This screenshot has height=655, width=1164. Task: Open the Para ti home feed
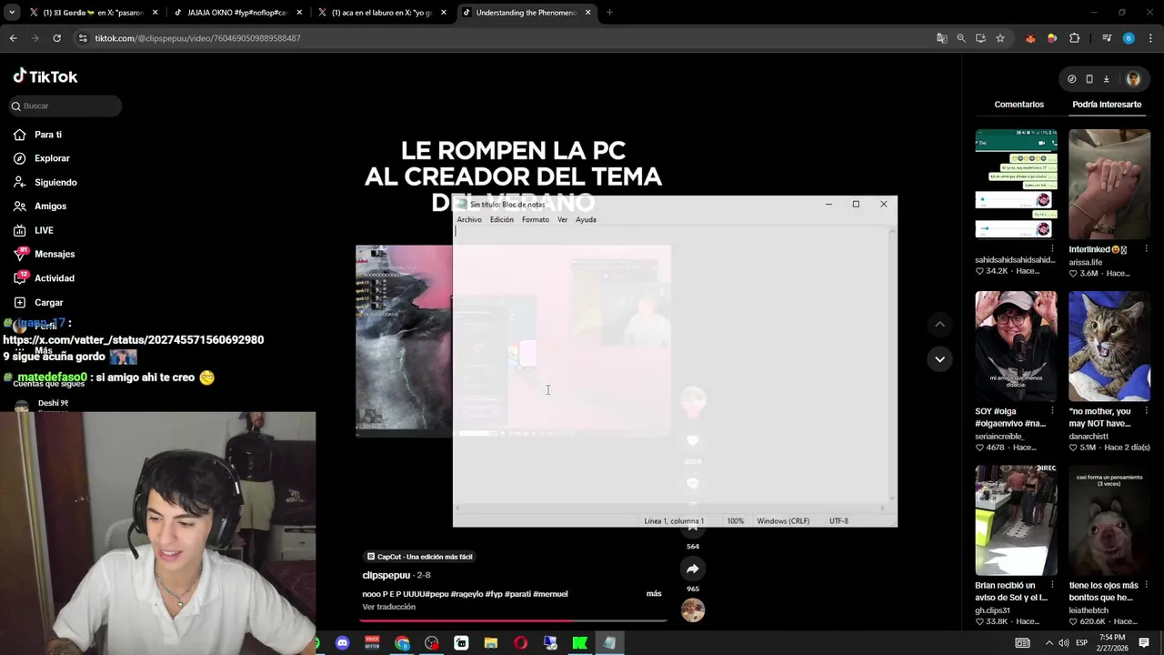(38, 135)
